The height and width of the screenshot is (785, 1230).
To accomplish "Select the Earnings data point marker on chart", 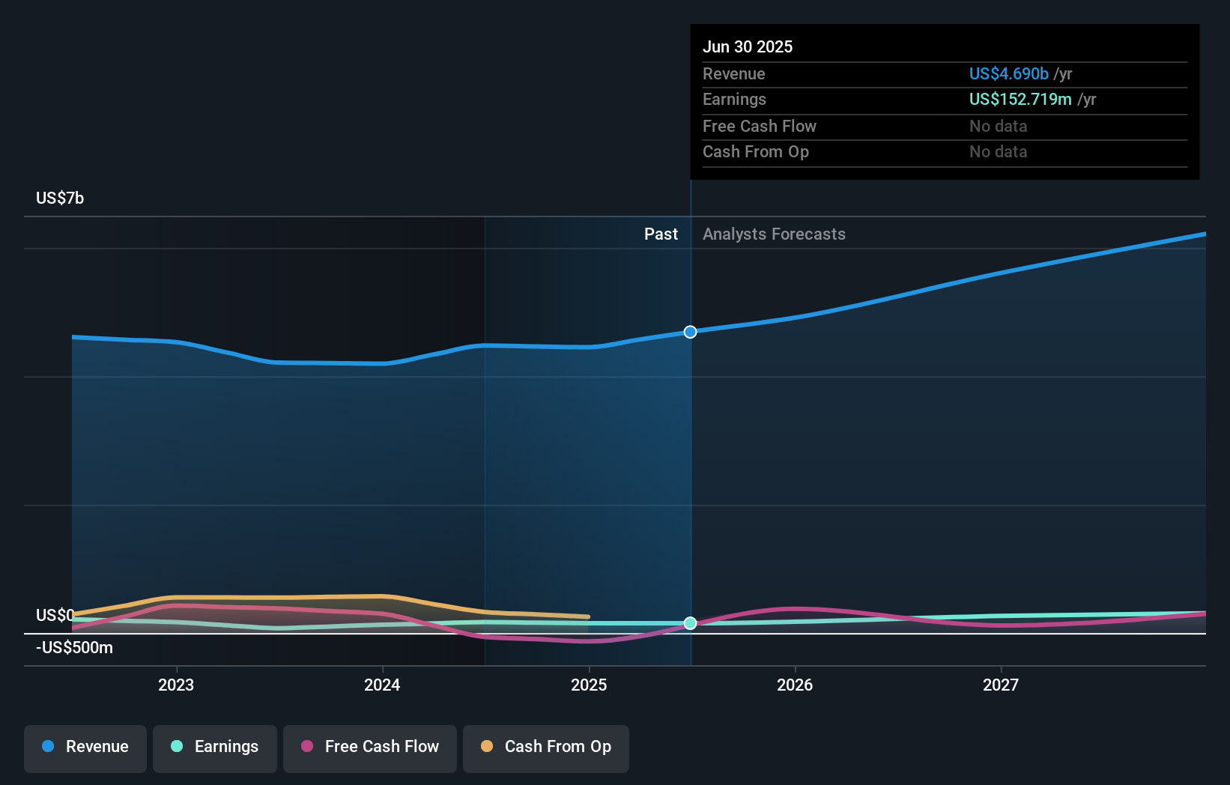I will (690, 622).
